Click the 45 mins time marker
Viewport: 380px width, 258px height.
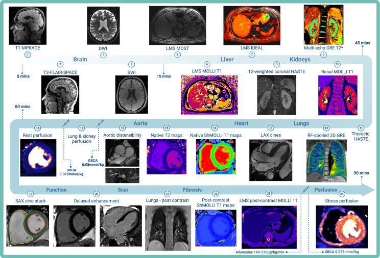(x=363, y=43)
